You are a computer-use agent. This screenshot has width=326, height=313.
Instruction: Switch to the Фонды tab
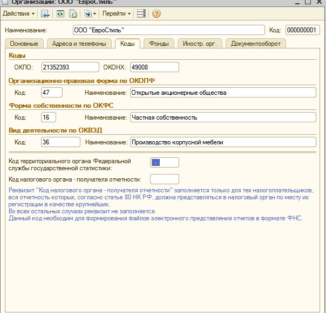(x=159, y=44)
